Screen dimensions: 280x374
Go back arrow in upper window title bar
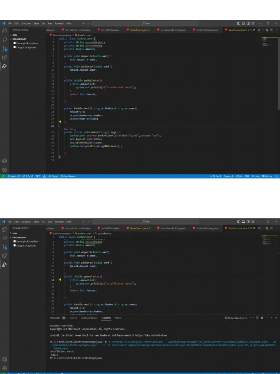(x=83, y=23)
